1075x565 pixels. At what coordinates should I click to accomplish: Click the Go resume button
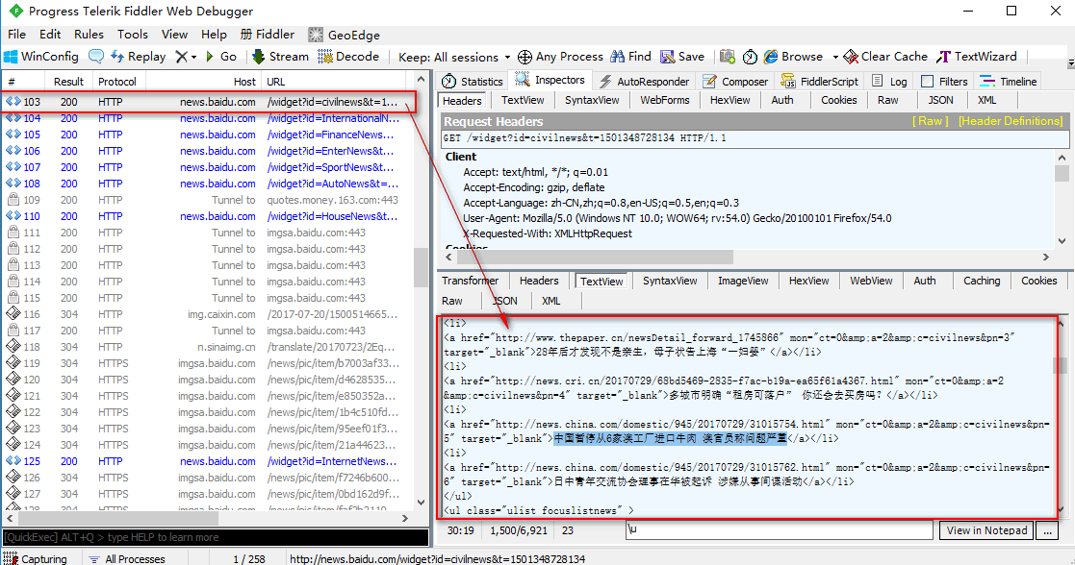coord(220,57)
